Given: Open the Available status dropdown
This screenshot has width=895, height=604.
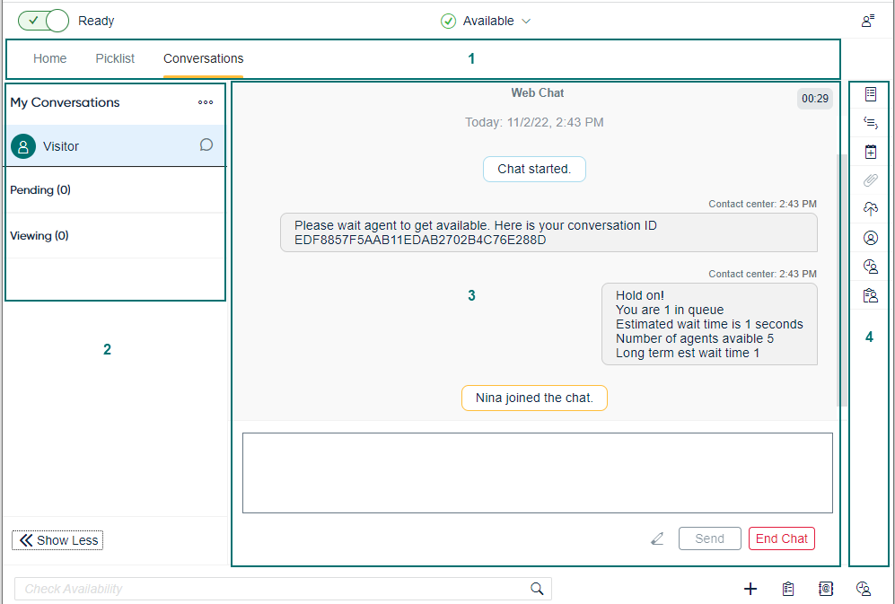Looking at the screenshot, I should click(487, 21).
